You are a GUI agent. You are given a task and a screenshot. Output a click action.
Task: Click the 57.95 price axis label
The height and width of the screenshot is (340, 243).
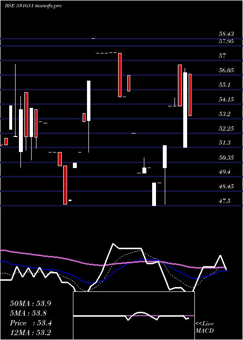click(x=226, y=41)
